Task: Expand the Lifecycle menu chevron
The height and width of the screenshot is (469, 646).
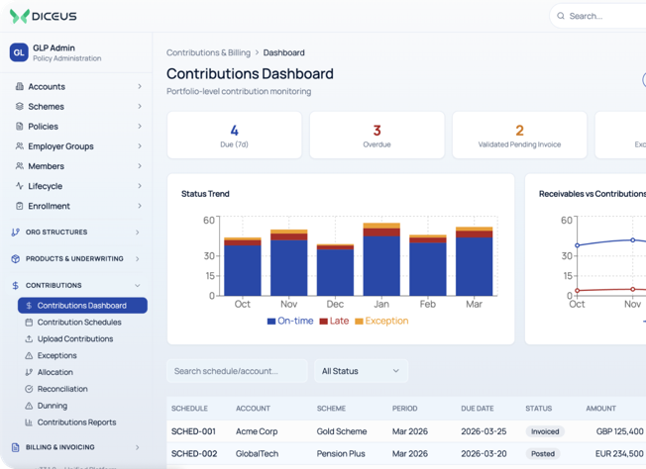Action: [x=140, y=186]
